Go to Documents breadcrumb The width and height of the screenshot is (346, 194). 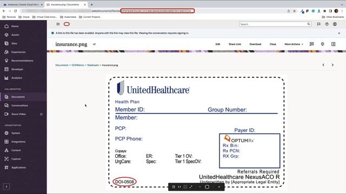62,65
